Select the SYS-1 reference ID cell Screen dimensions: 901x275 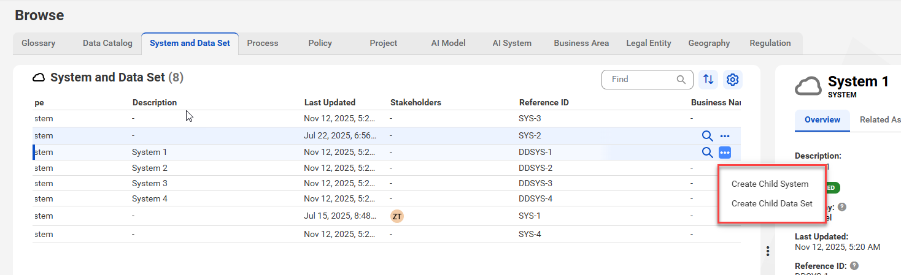[x=530, y=216]
